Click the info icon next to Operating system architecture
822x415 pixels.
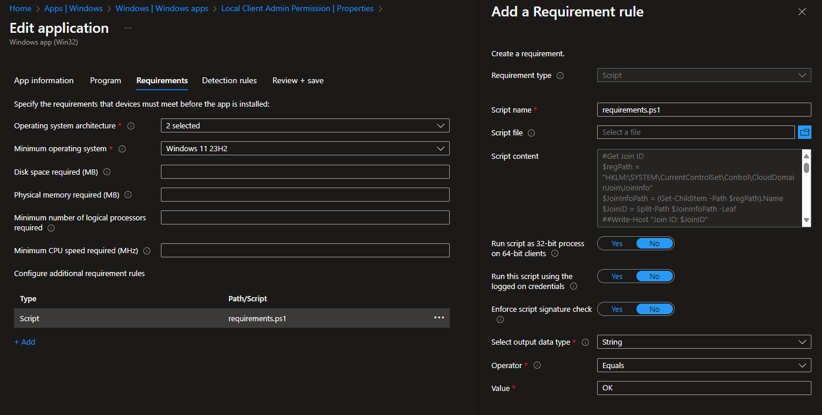(131, 125)
